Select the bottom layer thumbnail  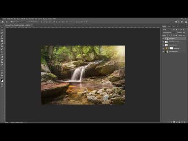pyautogui.click(x=166, y=52)
